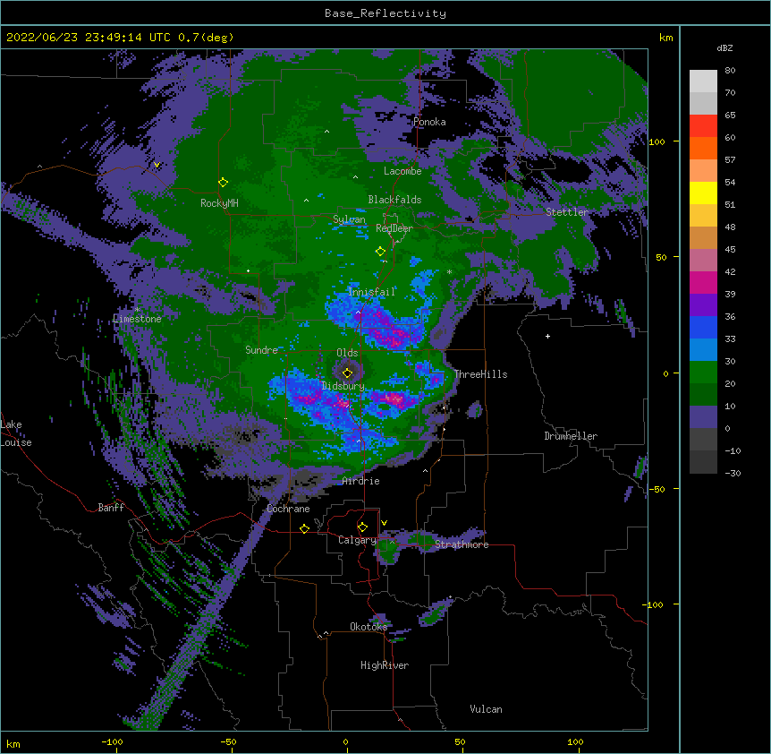Select the Calgary city label
Screen dimensions: 771x754
pos(357,540)
